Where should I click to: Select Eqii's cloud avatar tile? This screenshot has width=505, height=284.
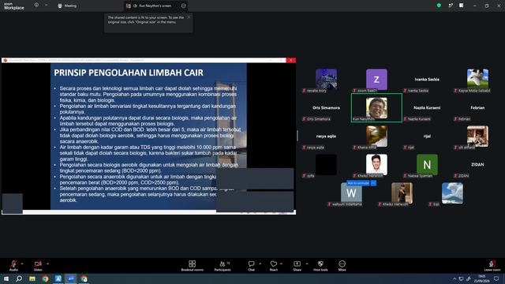(452, 192)
